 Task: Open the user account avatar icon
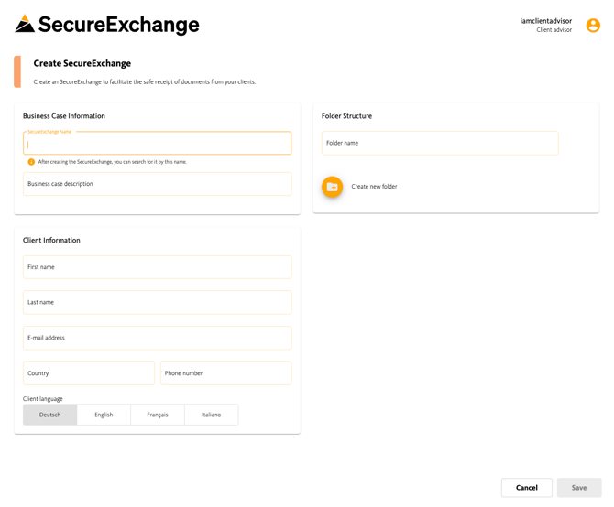(x=593, y=26)
